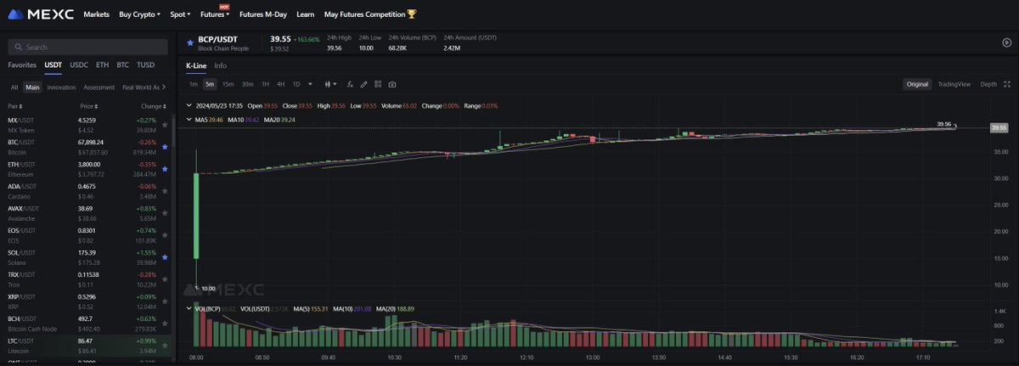Toggle favorite star for ADA/USDT row

tap(164, 191)
